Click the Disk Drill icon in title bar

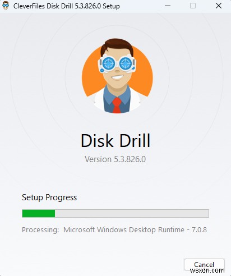6,6
